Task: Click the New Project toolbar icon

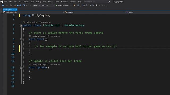Action: [x=11, y=5]
